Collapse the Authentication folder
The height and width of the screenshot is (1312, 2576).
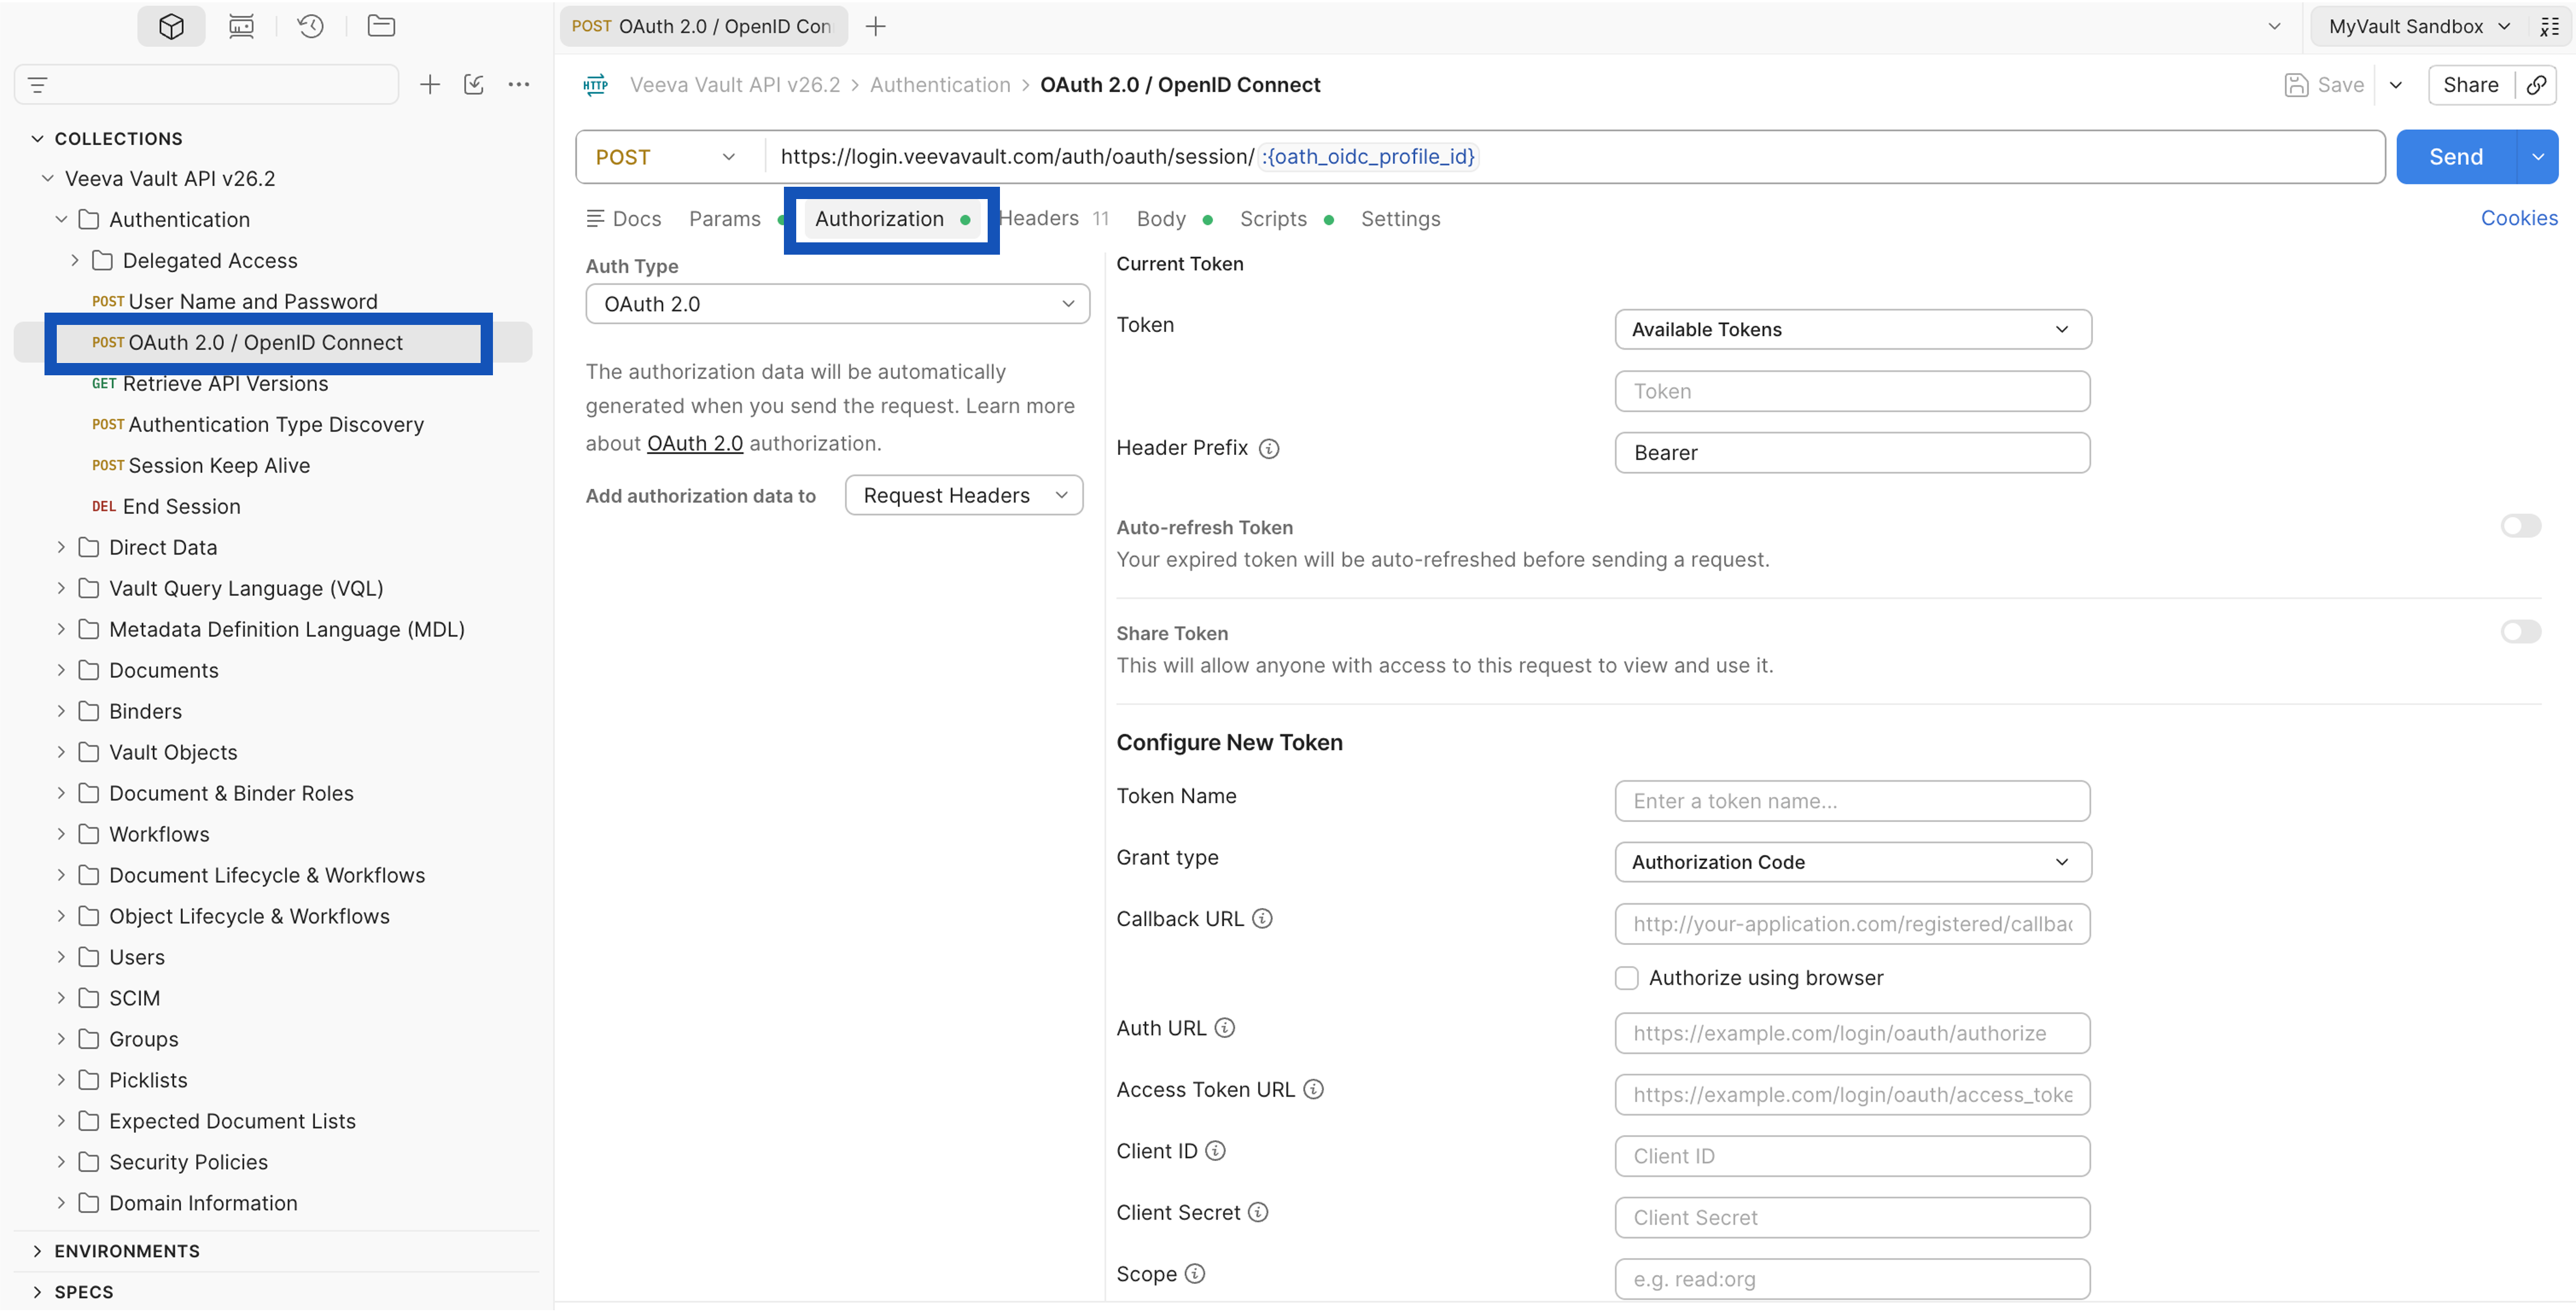pyautogui.click(x=61, y=220)
